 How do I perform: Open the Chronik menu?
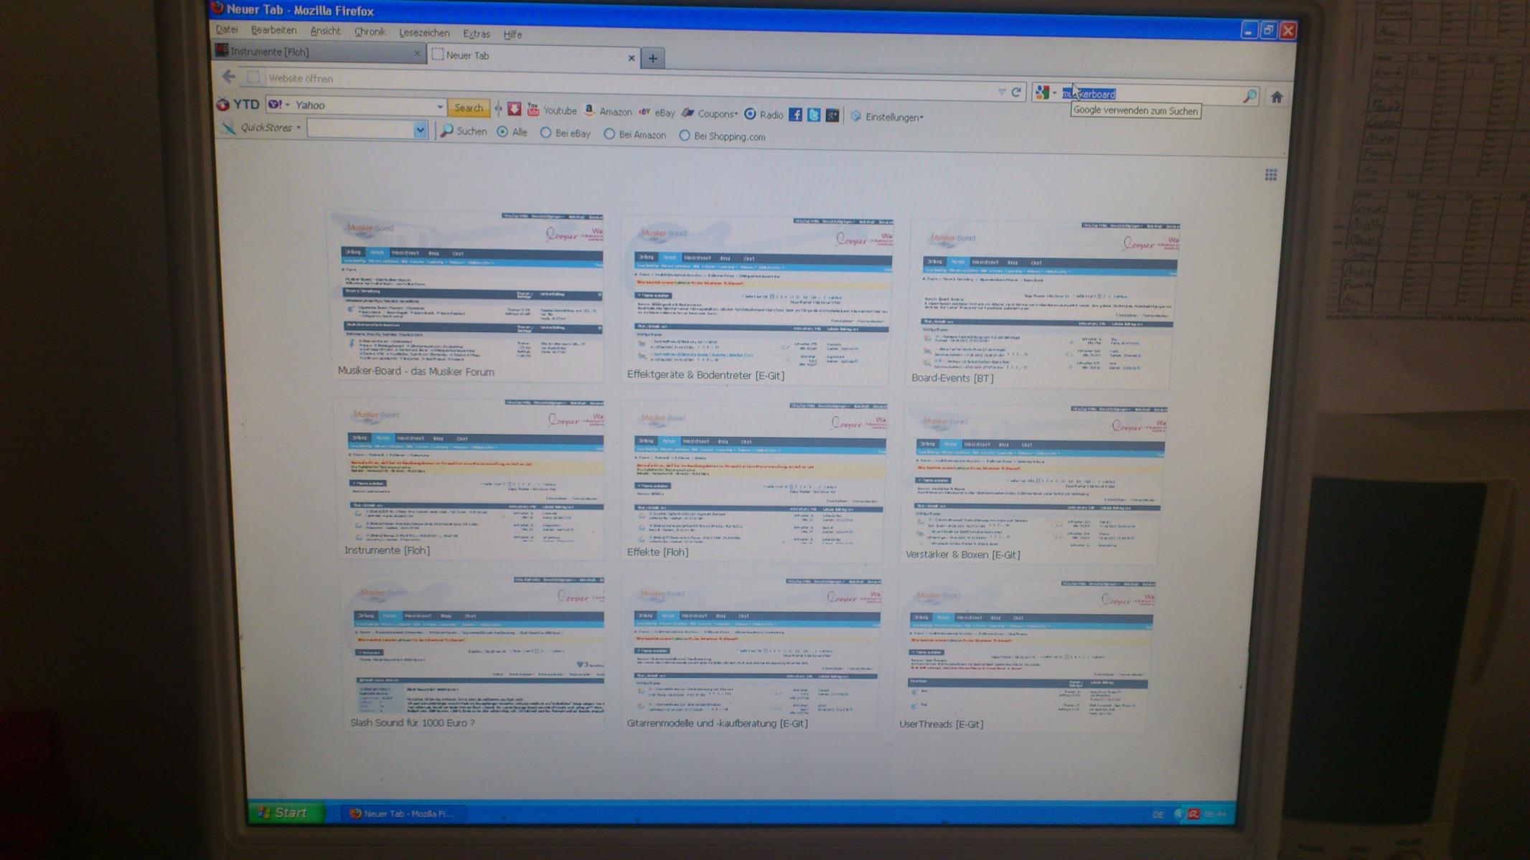pos(370,32)
